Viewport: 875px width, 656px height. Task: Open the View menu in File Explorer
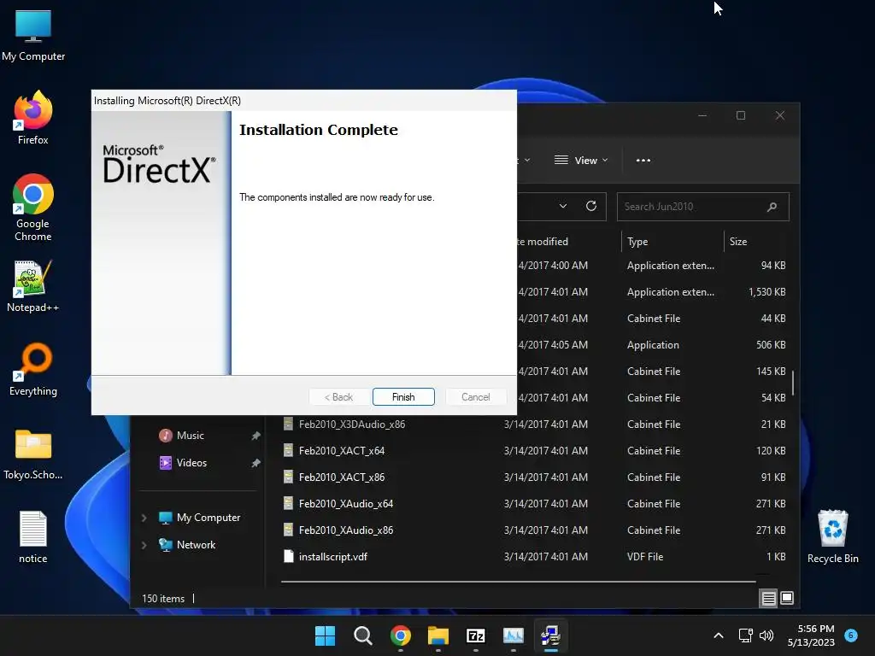tap(581, 160)
